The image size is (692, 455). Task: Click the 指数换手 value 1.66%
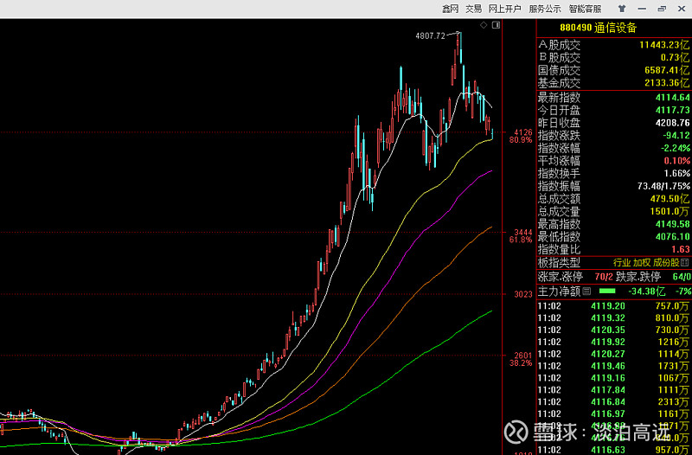(677, 174)
